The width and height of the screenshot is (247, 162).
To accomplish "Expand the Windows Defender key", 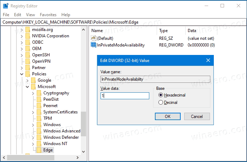I will pos(33,137).
